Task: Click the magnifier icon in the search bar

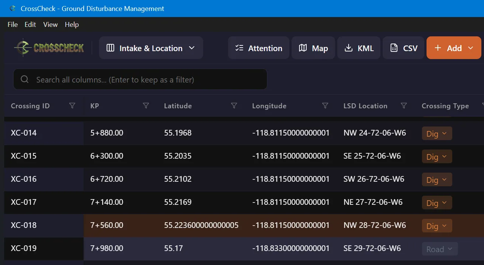Action: pos(25,79)
